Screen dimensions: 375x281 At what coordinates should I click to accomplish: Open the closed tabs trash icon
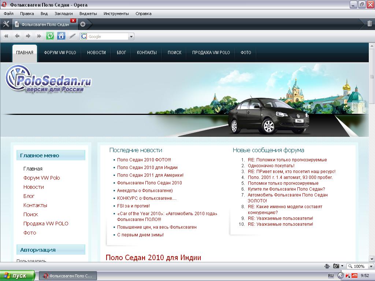[370, 24]
